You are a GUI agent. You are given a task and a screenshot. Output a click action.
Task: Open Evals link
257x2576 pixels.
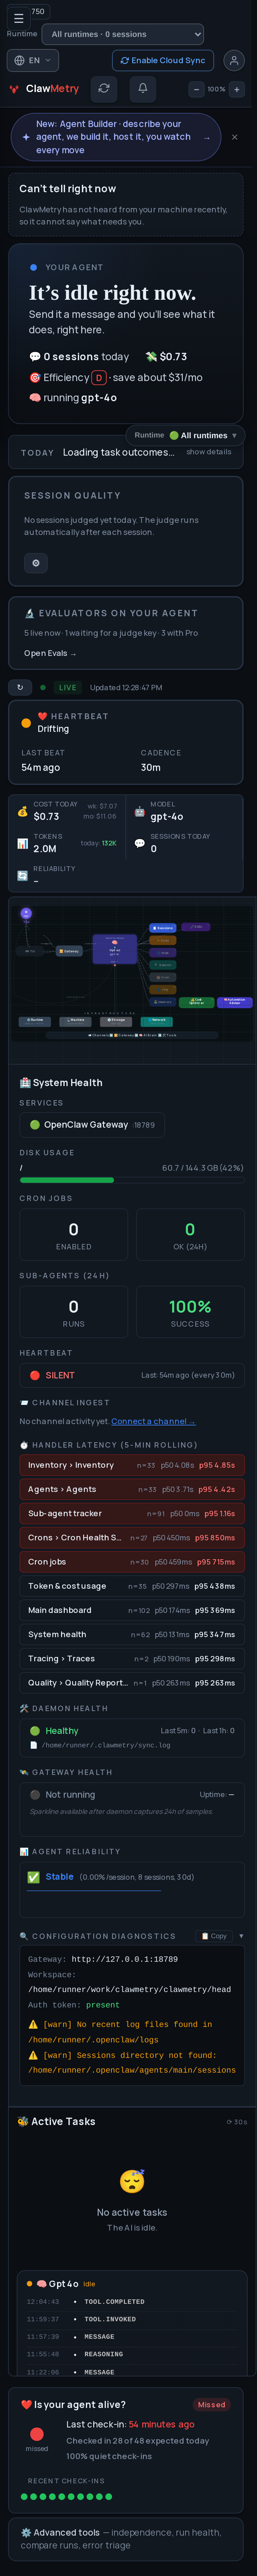(50, 653)
